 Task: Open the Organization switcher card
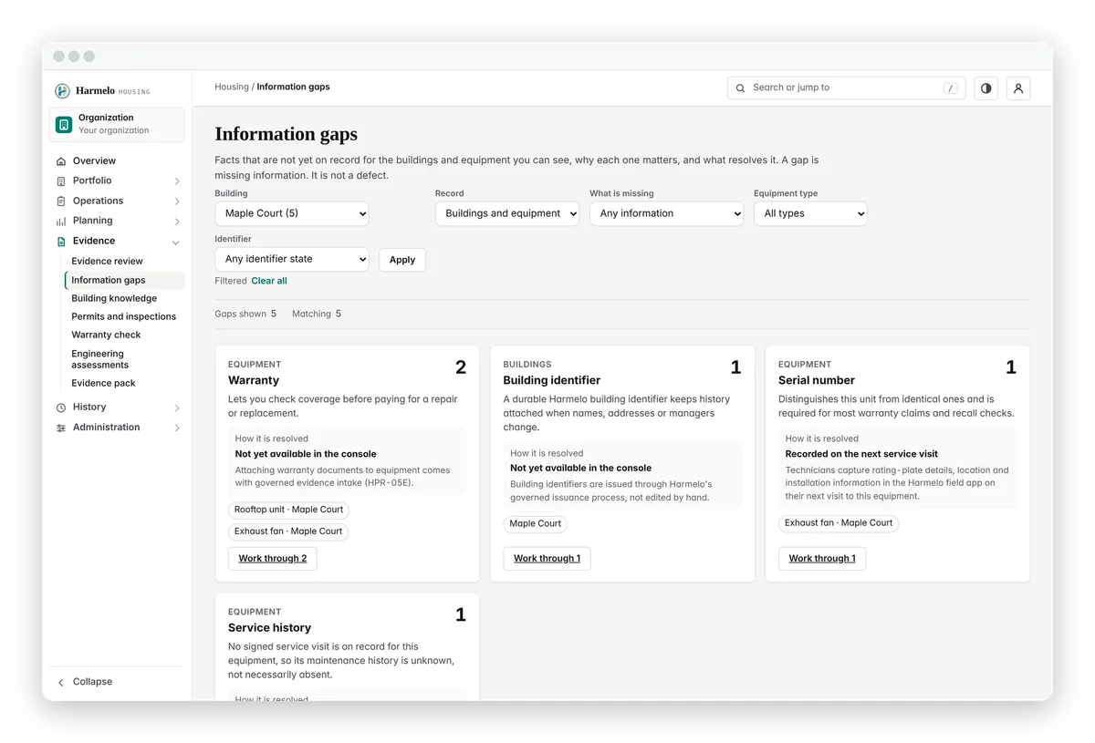tap(117, 125)
